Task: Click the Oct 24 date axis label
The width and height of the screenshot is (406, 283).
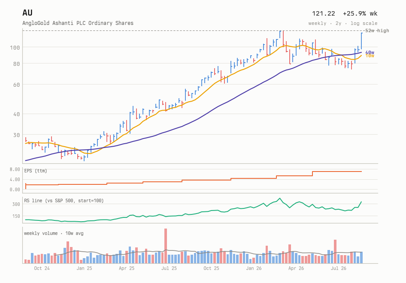Action: [42, 268]
